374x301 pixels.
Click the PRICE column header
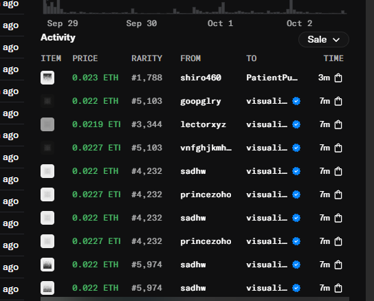coord(85,58)
